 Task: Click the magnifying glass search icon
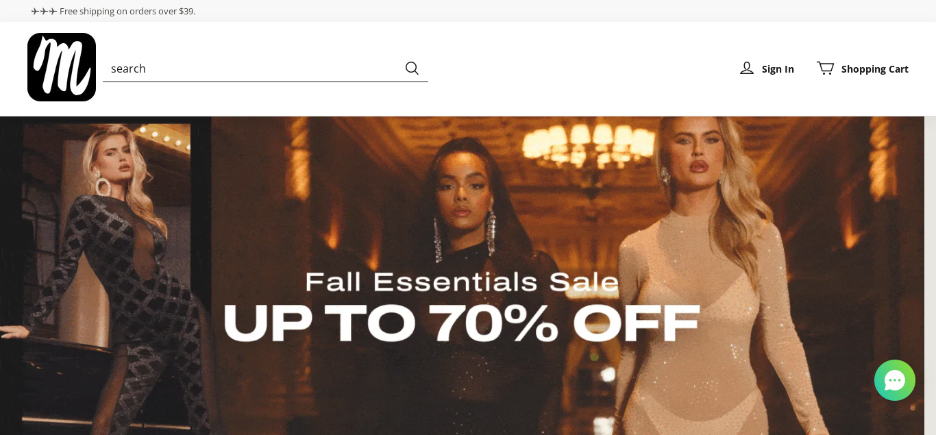point(412,68)
